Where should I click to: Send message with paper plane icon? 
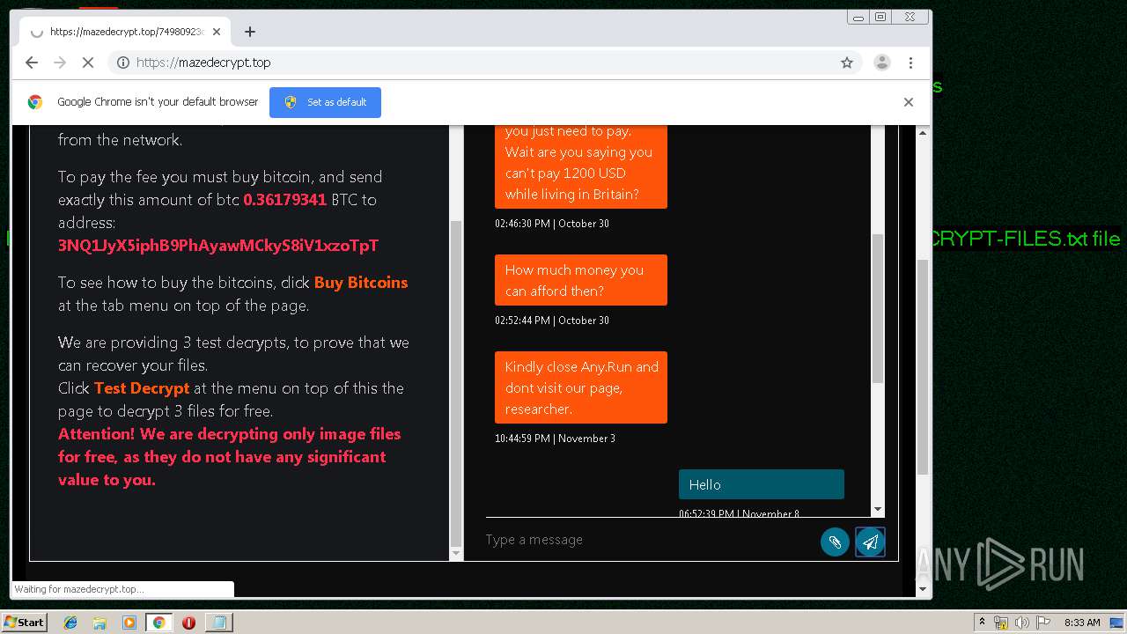tap(870, 542)
